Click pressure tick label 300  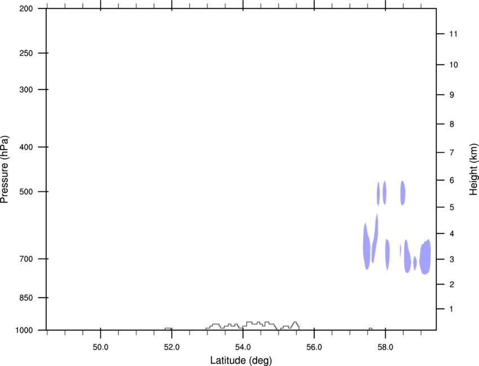26,90
